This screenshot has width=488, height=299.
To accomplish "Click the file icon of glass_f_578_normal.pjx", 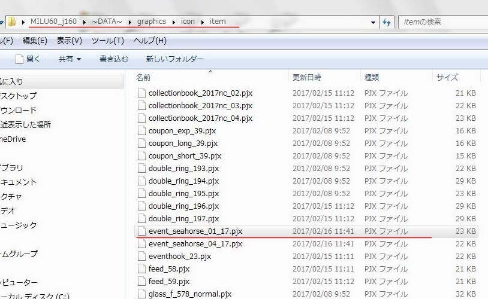I will point(141,294).
